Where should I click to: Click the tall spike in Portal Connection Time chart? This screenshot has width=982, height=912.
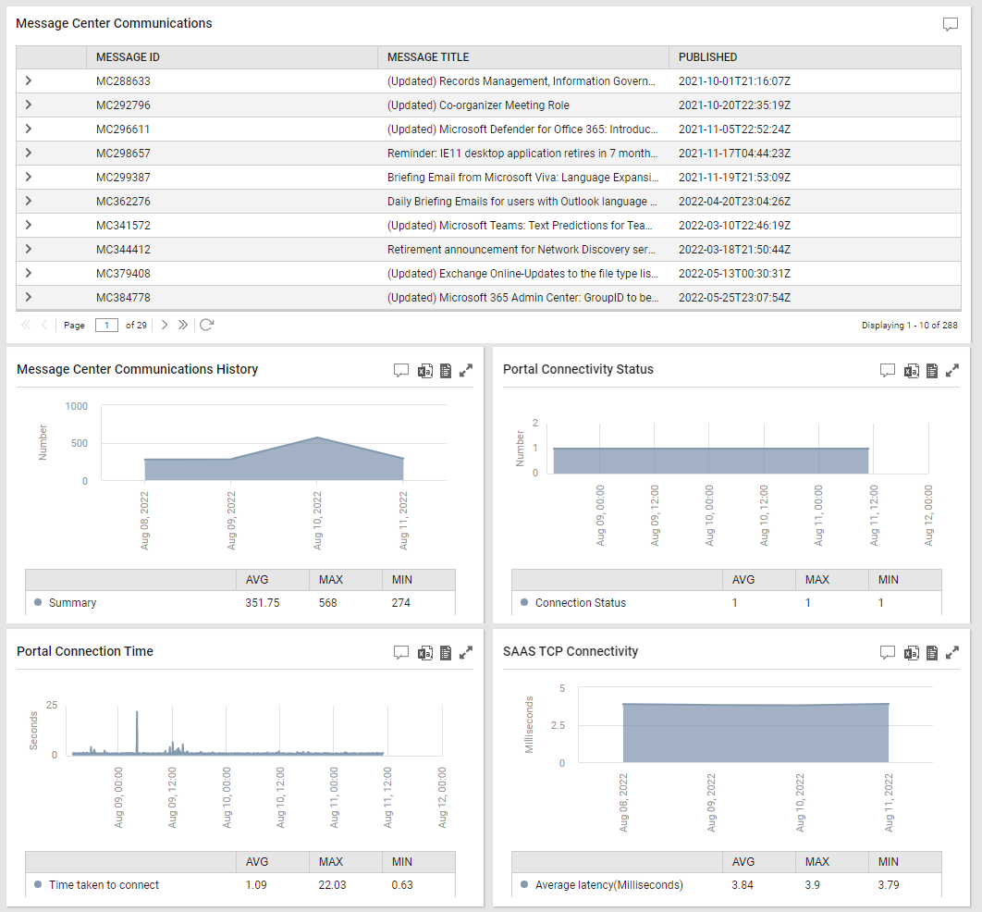pyautogui.click(x=137, y=732)
